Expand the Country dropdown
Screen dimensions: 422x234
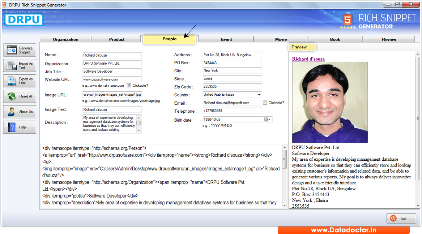[259, 95]
